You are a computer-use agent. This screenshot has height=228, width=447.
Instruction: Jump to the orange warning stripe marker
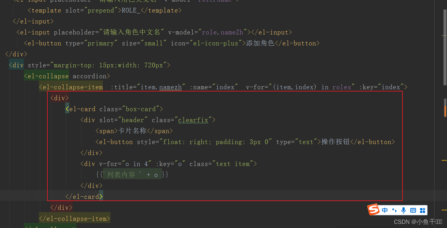point(446,111)
